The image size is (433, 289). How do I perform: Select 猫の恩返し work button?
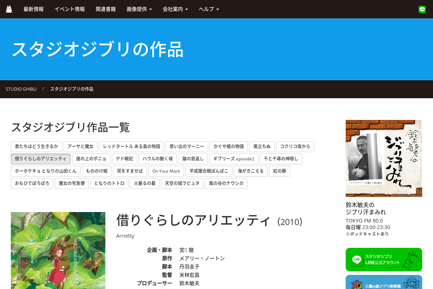pyautogui.click(x=193, y=159)
